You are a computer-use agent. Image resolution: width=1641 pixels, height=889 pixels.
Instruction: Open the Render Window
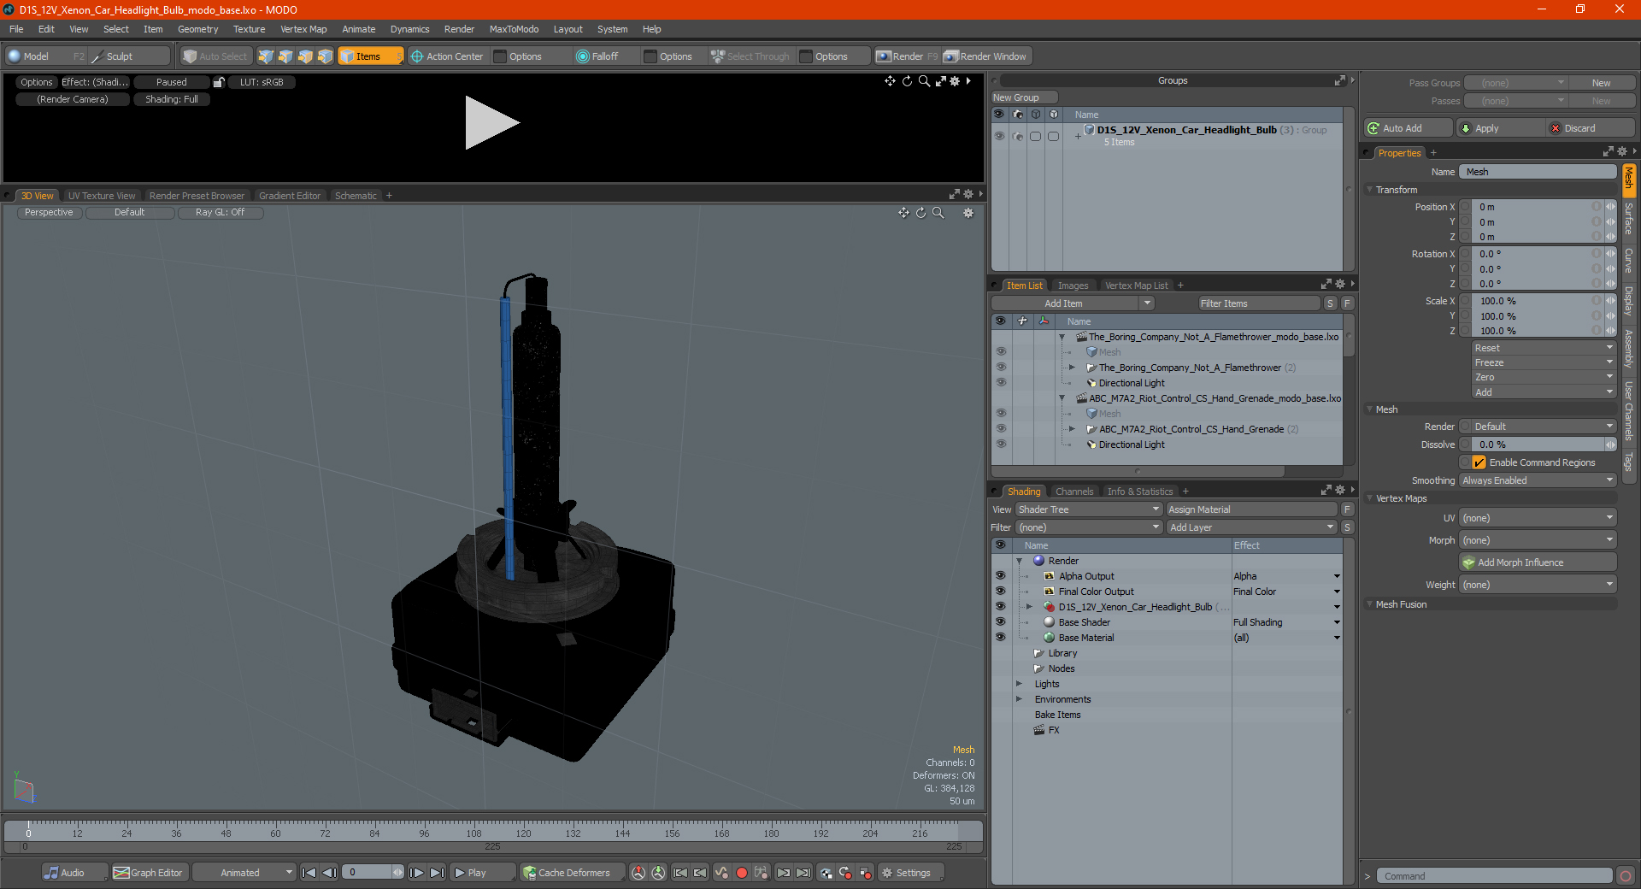point(985,56)
